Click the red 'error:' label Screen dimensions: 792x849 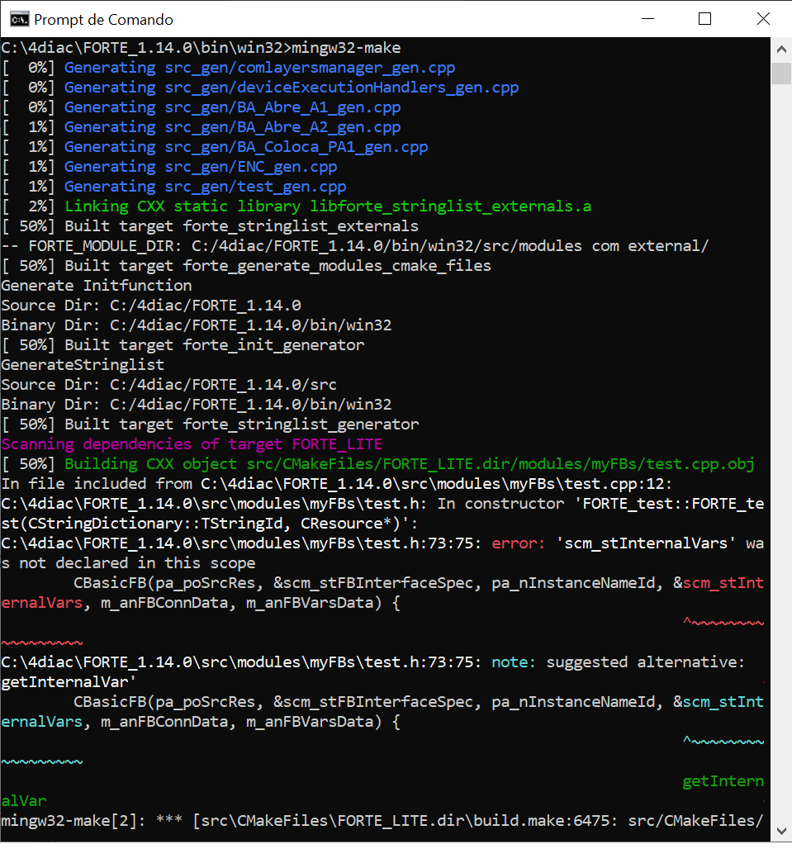519,543
